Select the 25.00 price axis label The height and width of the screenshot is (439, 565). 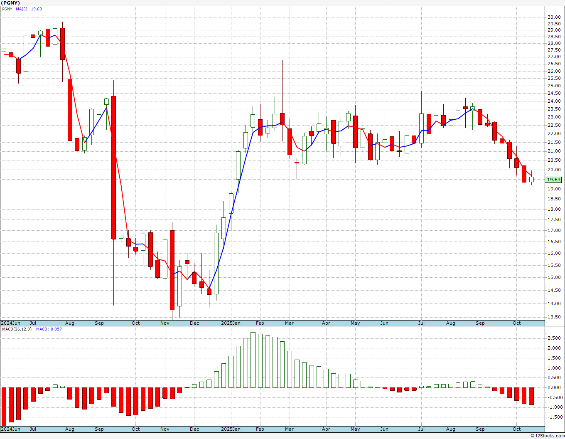coord(554,86)
